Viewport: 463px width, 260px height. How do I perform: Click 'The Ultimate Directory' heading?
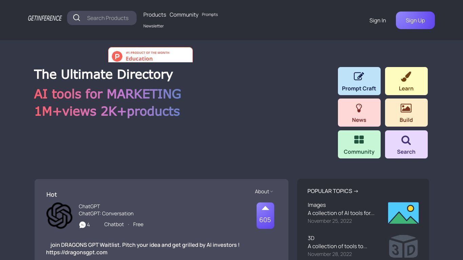pyautogui.click(x=103, y=74)
